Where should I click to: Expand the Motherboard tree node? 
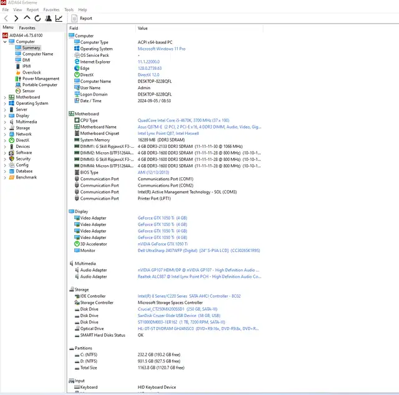5,97
